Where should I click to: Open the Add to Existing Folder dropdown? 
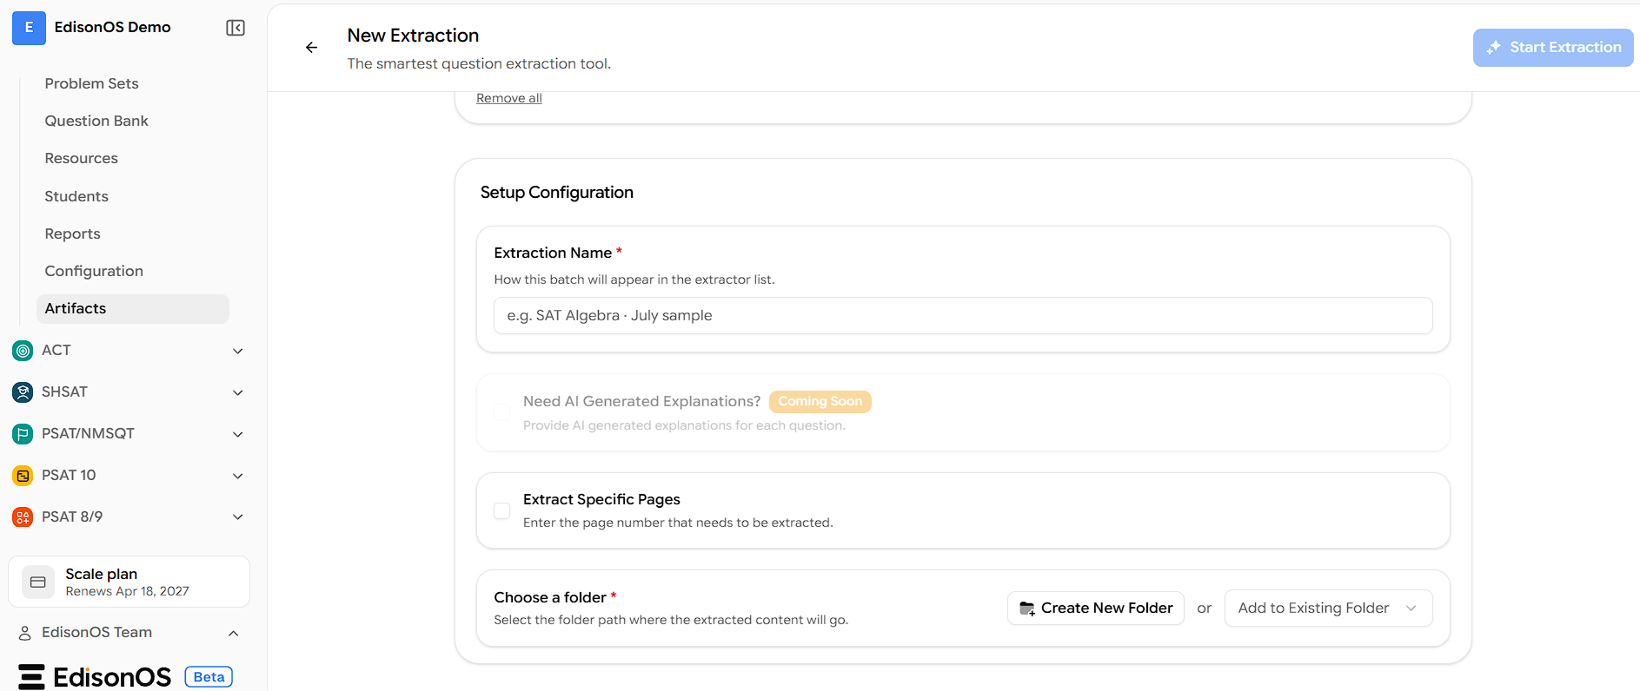(x=1328, y=609)
